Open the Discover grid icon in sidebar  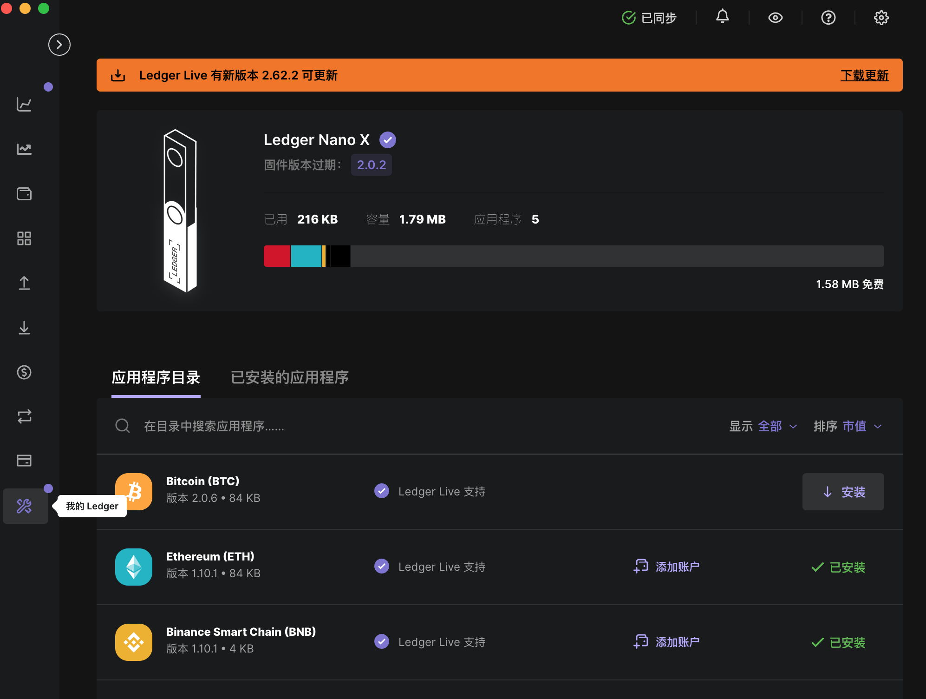pos(24,238)
